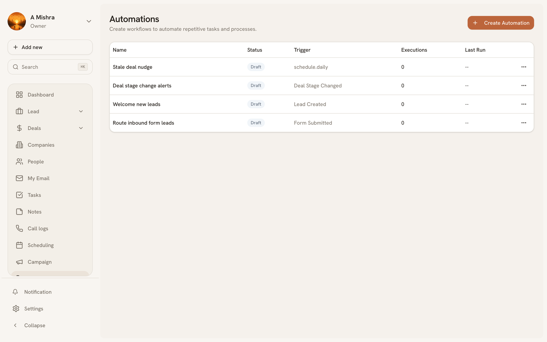This screenshot has width=547, height=342.
Task: Open more options for Welcome new leads
Action: [524, 104]
